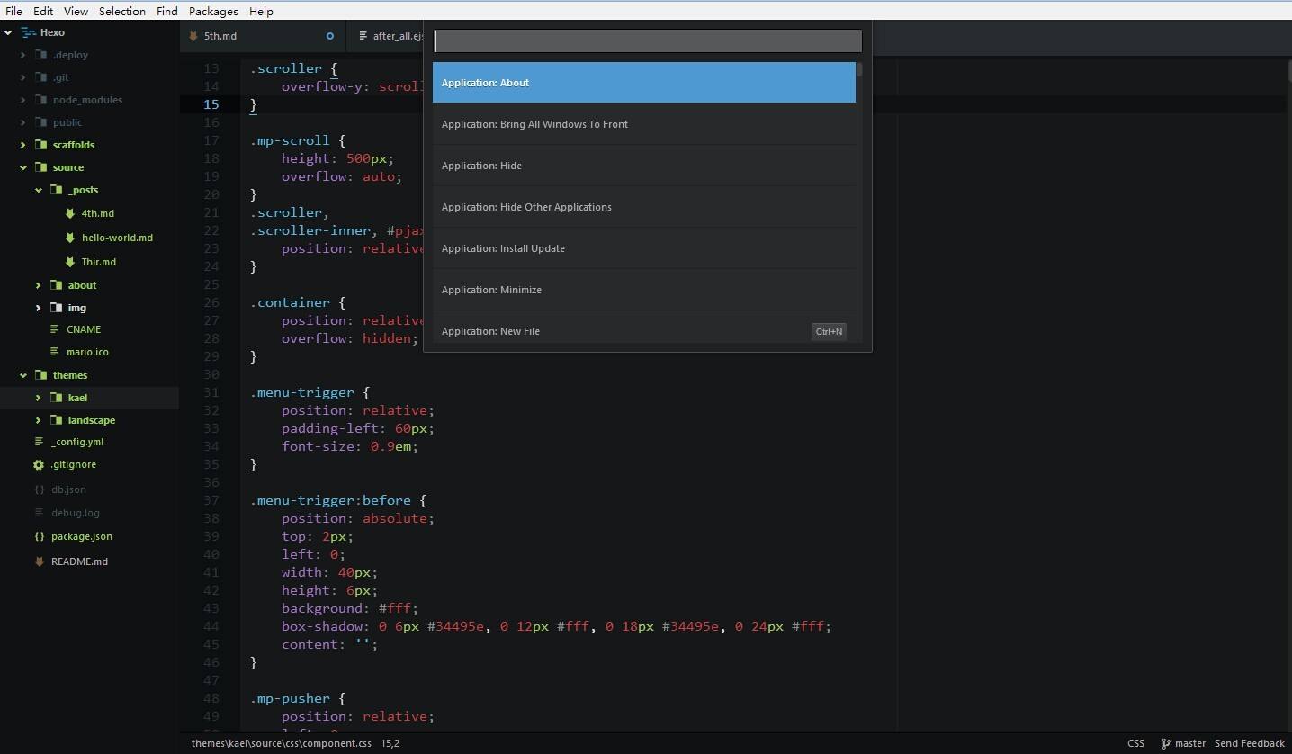Click the markdown icon beside 4th.md
Viewport: 1292px width, 754px height.
click(x=70, y=213)
